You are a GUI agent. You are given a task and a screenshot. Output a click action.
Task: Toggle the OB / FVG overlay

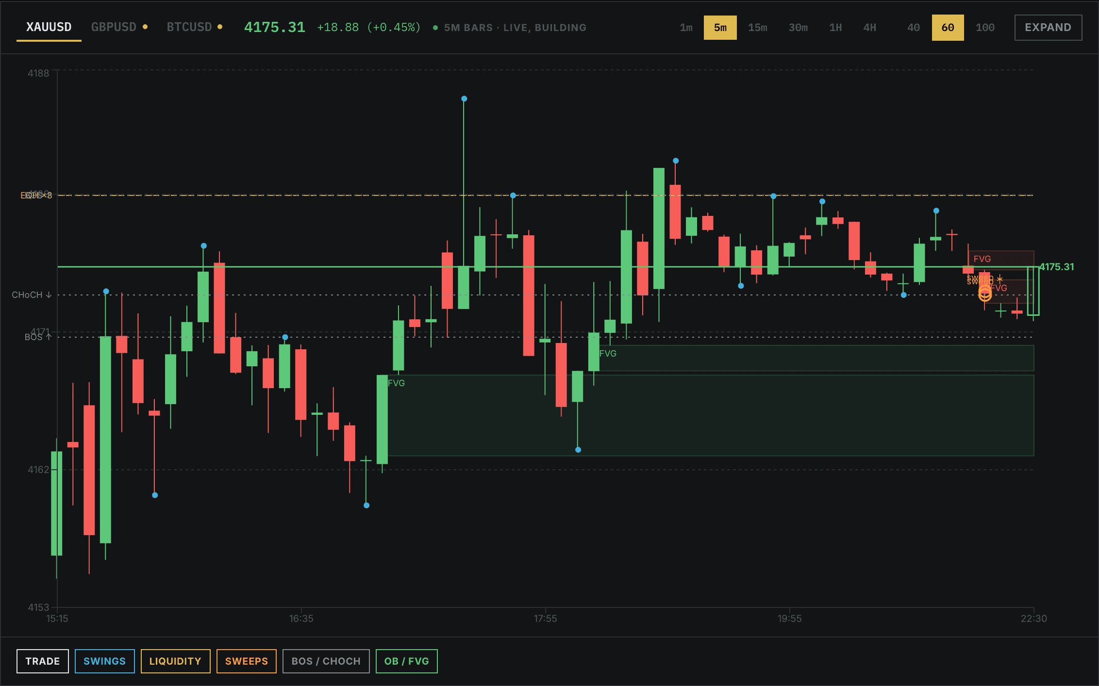coord(407,661)
